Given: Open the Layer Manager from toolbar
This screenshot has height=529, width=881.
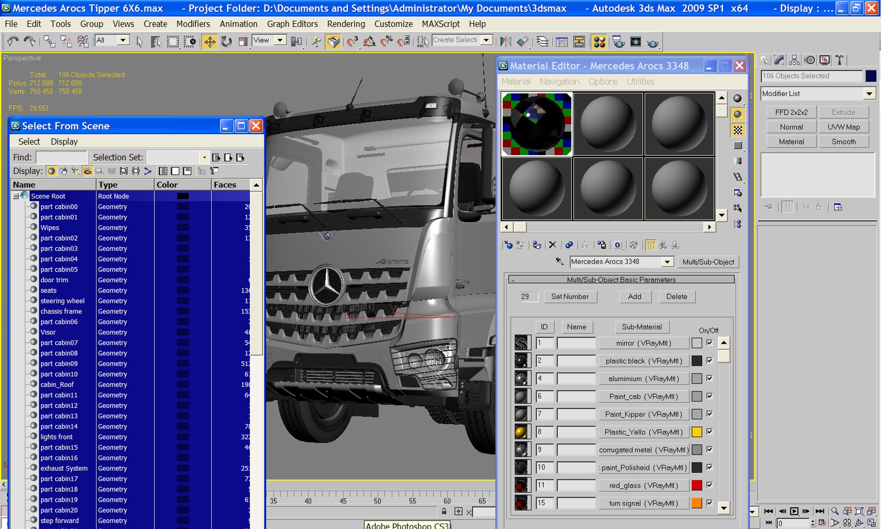Looking at the screenshot, I should coord(542,42).
